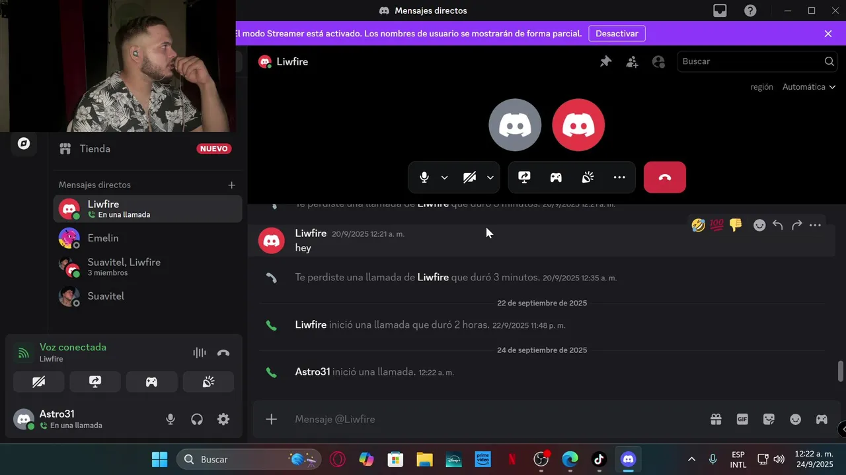Open sticker picker

(x=769, y=419)
